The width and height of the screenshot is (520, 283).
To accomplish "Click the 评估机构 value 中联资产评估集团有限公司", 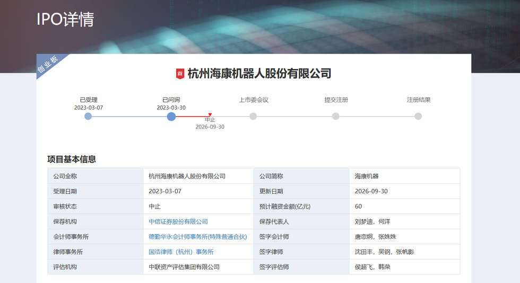I will (x=184, y=267).
